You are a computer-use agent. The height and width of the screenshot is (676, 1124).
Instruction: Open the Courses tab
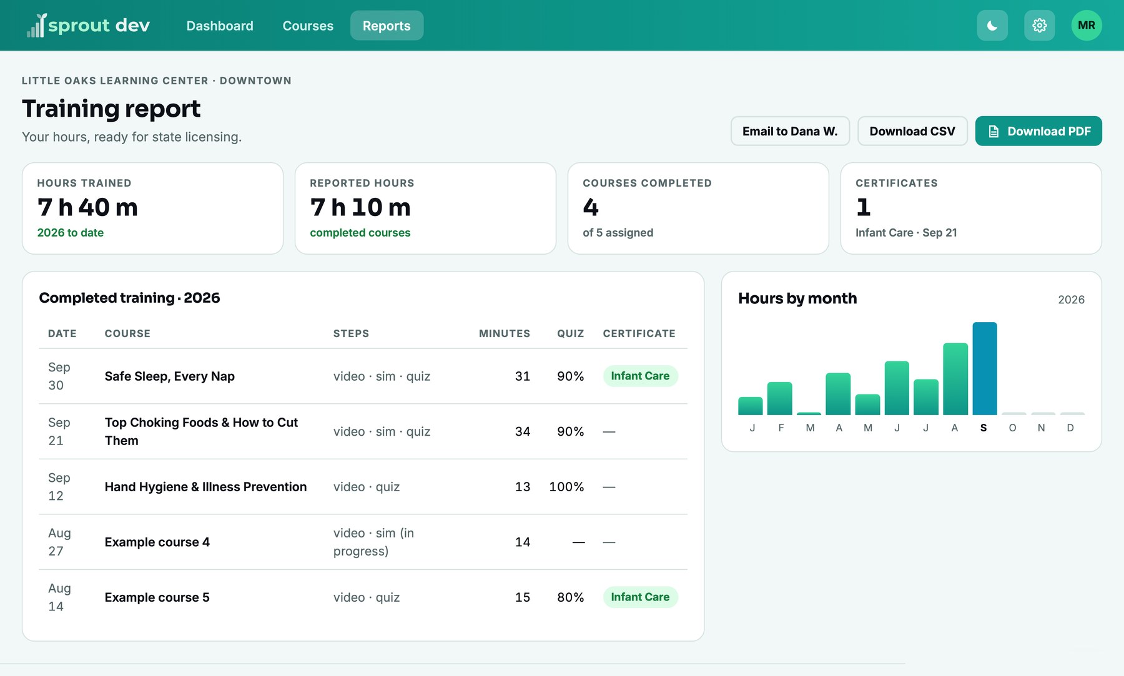[x=308, y=26]
